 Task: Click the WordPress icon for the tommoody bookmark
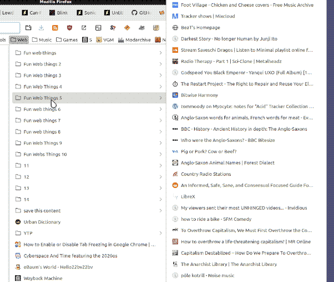coord(175,106)
